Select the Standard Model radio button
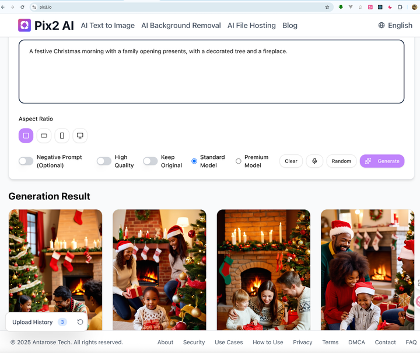420x353 pixels. pyautogui.click(x=194, y=161)
